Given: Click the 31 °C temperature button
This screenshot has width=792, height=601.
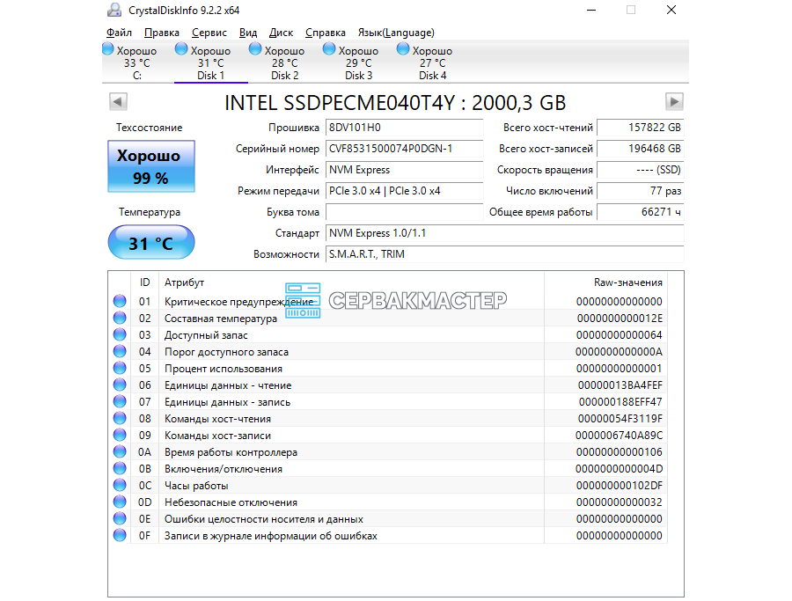Looking at the screenshot, I should (151, 242).
